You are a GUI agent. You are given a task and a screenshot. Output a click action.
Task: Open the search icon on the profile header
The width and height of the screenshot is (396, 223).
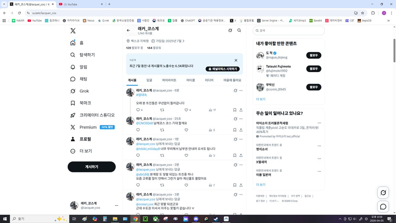(x=239, y=30)
